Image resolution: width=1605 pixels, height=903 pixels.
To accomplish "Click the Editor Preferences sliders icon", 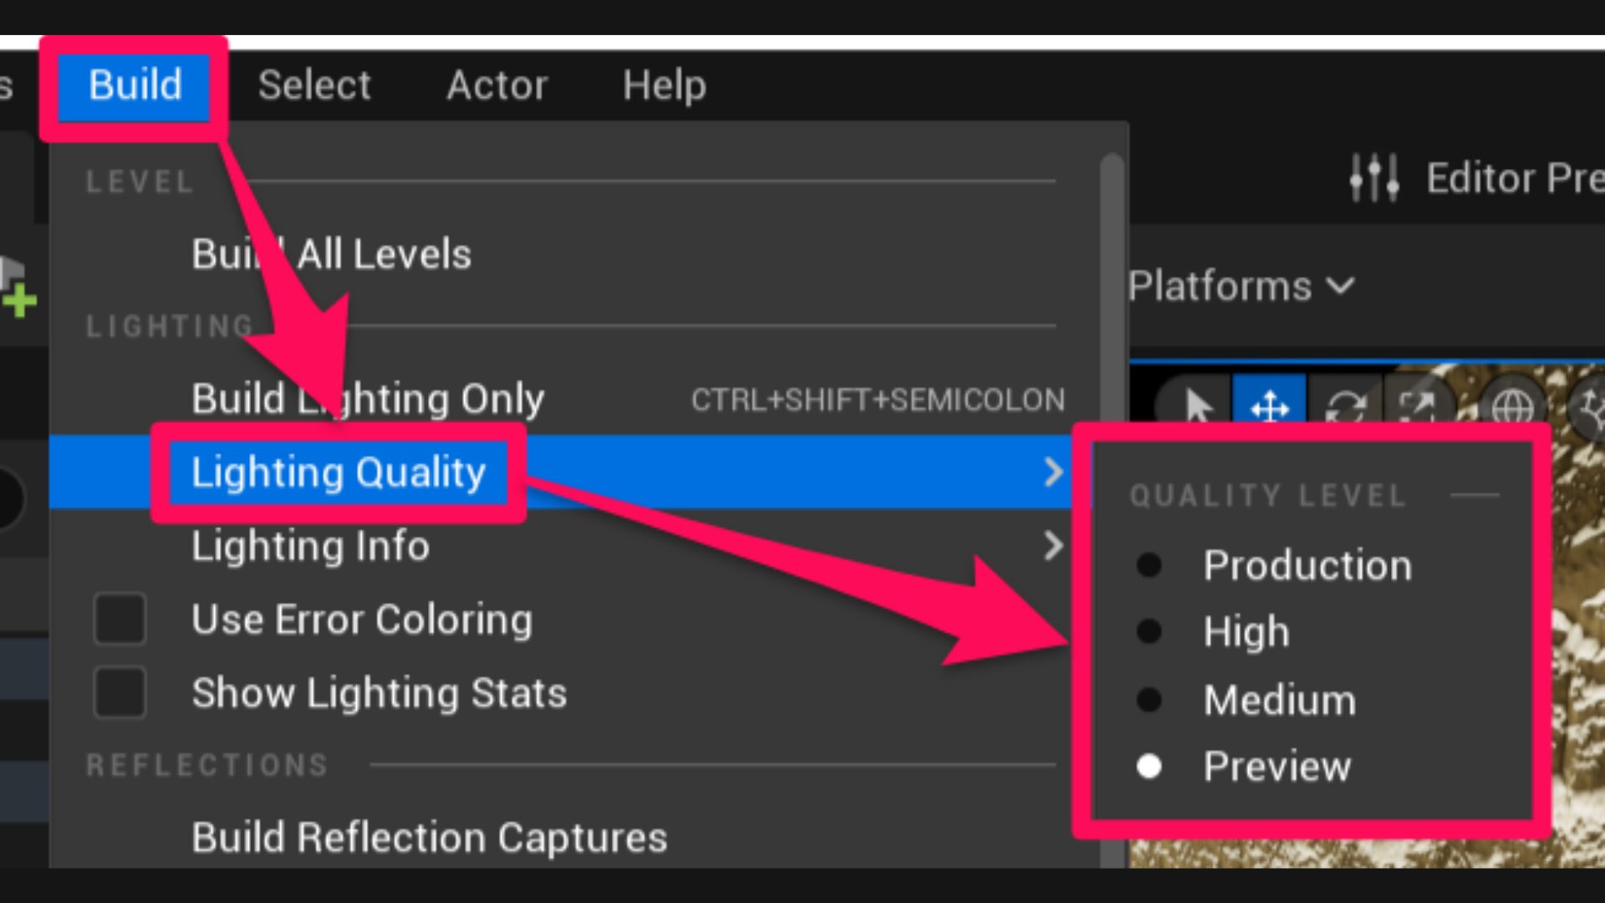I will point(1374,177).
